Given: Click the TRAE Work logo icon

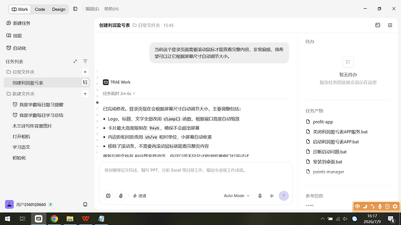Looking at the screenshot, I should coord(106,82).
